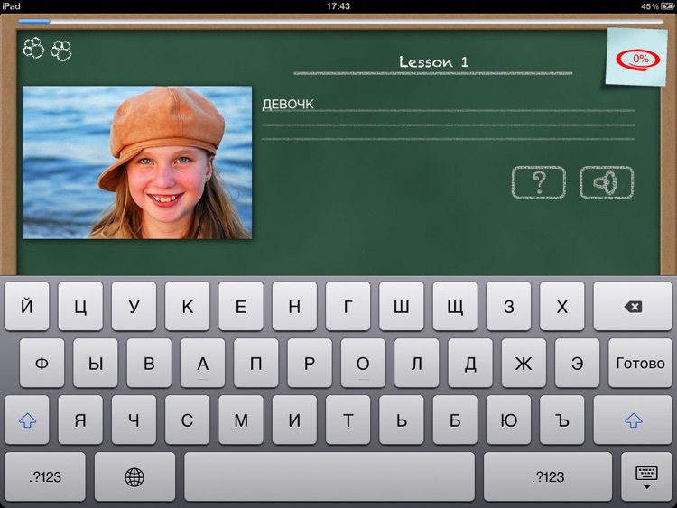Tap the Ц key
The image size is (677, 508).
point(80,307)
